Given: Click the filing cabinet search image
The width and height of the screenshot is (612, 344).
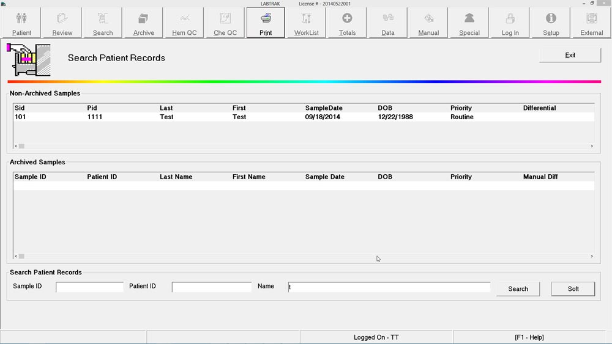Looking at the screenshot, I should tap(29, 60).
